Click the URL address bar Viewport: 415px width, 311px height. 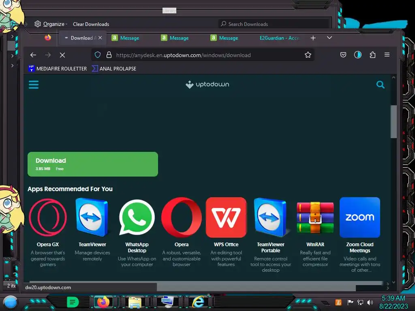203,55
